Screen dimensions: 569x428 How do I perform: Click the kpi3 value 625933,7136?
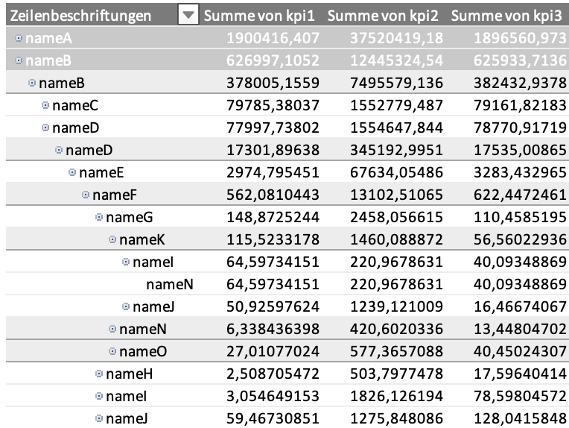pos(520,60)
